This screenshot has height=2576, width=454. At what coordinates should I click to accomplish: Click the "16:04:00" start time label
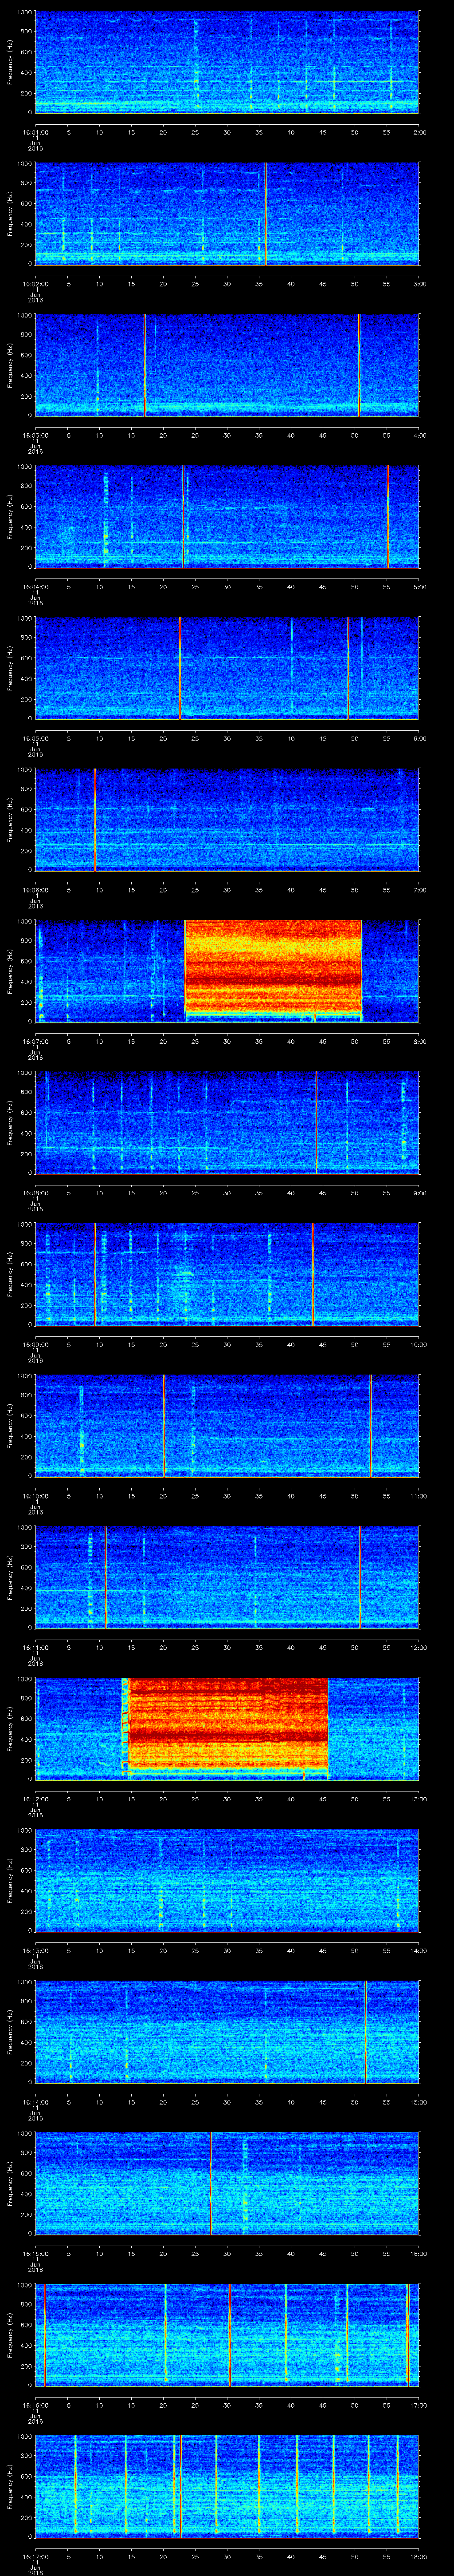point(35,586)
